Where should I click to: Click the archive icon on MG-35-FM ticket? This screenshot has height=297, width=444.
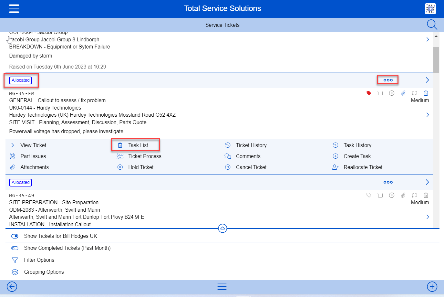[380, 93]
